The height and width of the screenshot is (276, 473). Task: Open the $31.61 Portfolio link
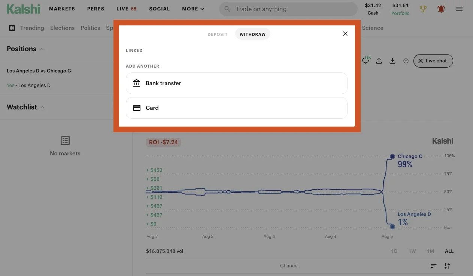(x=400, y=9)
